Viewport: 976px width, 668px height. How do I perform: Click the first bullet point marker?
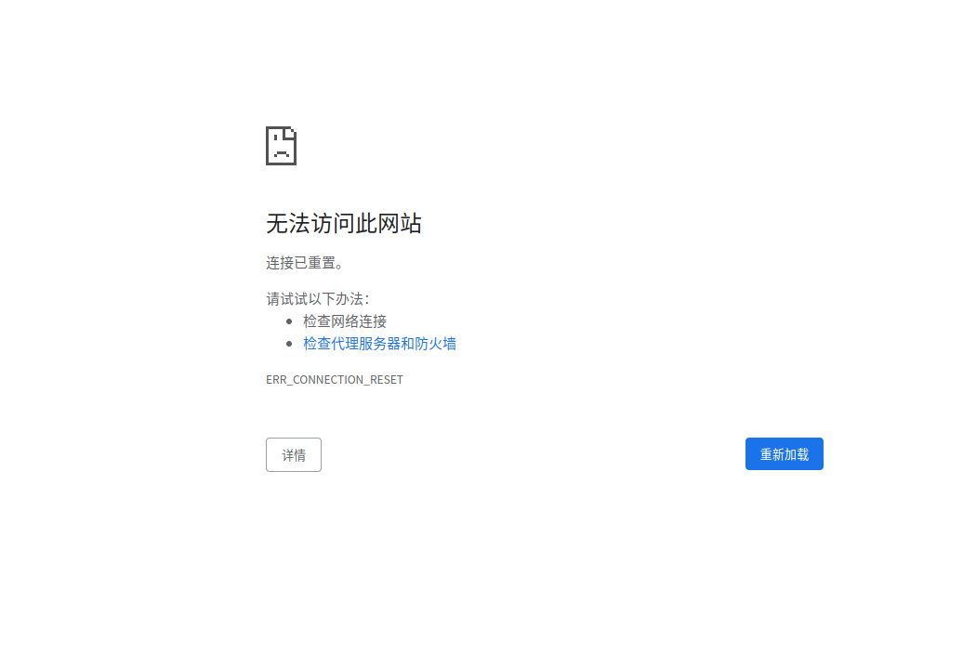click(291, 321)
